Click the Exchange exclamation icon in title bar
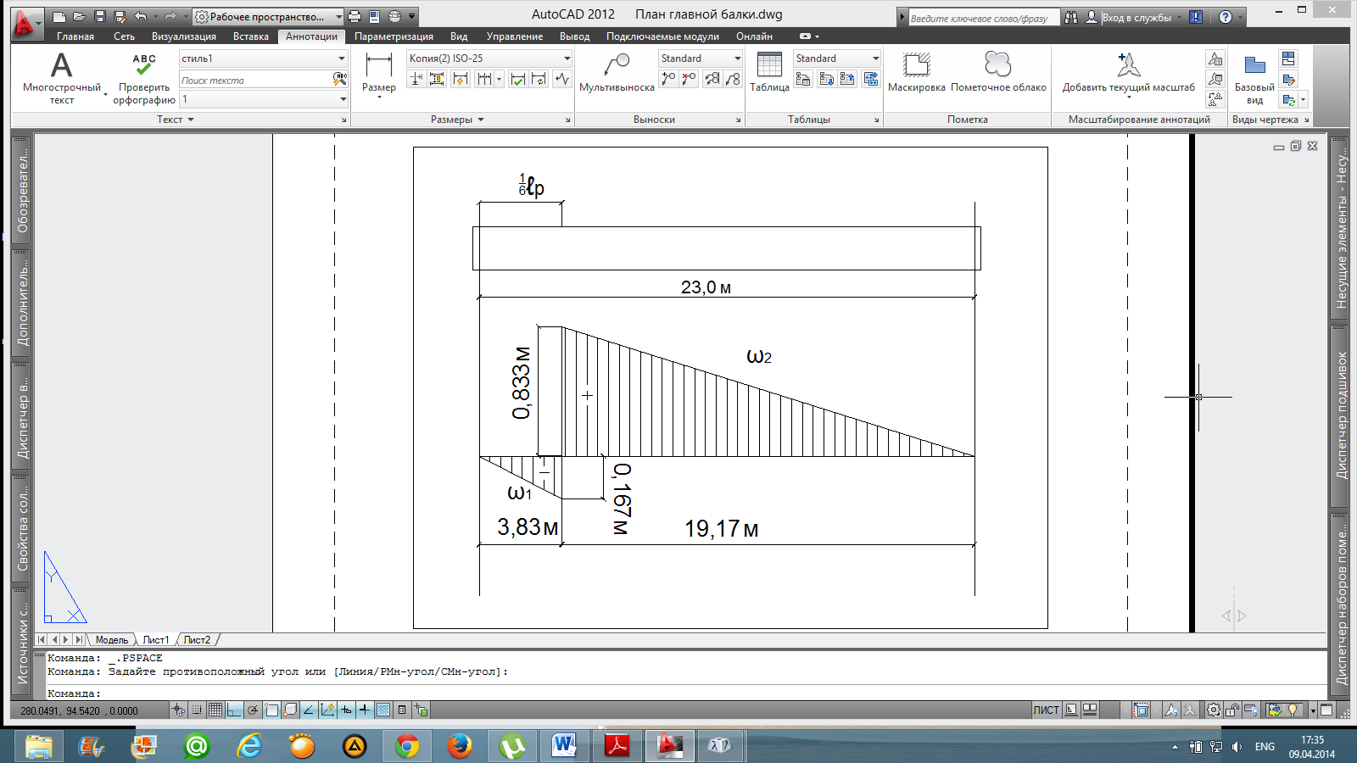 1196,17
